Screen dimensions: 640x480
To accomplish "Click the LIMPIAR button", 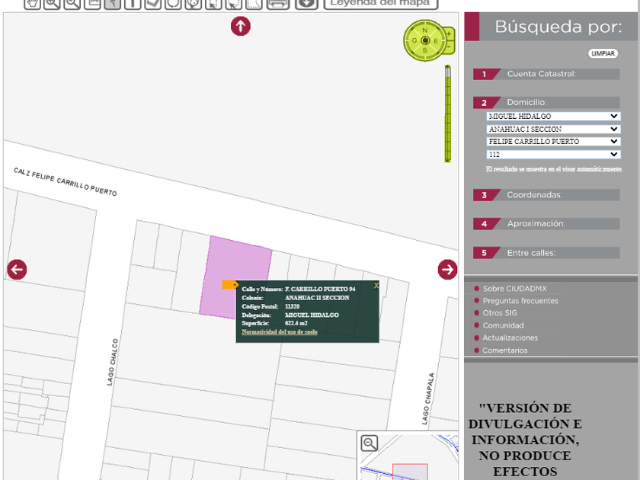I will pyautogui.click(x=603, y=53).
